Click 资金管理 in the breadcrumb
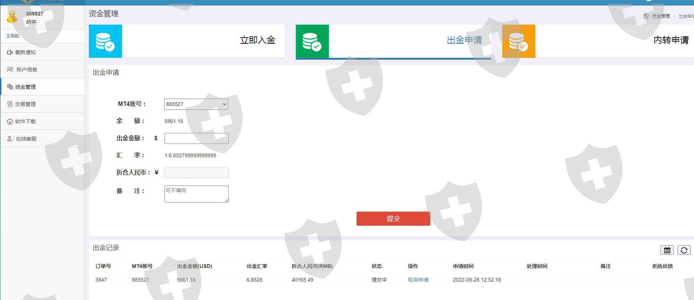694x300 pixels. 660,16
